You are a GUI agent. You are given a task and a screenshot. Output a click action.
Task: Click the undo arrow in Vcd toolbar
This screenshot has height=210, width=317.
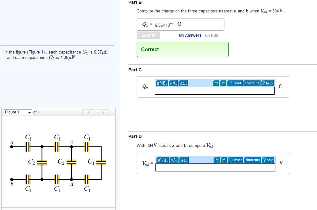217,160
